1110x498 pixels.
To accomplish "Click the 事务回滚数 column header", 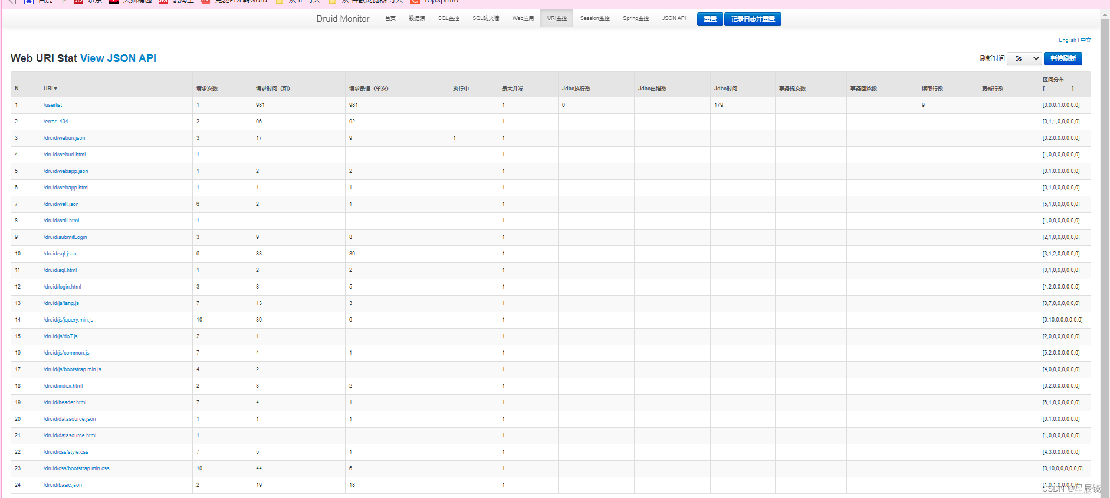I will 863,89.
